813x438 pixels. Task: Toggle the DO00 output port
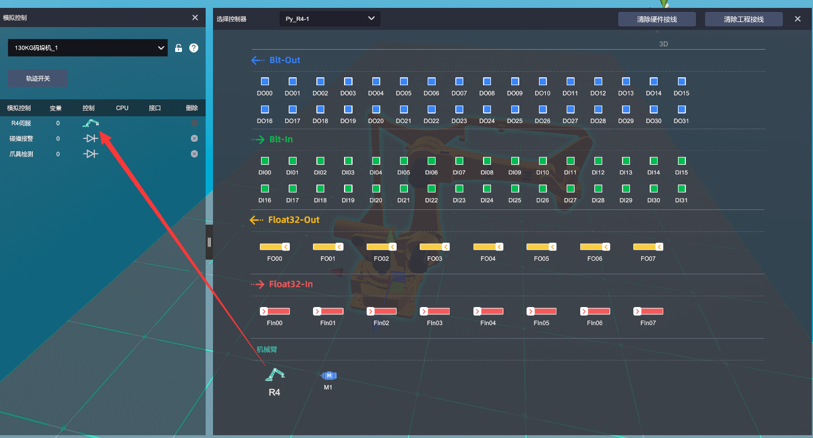[265, 82]
